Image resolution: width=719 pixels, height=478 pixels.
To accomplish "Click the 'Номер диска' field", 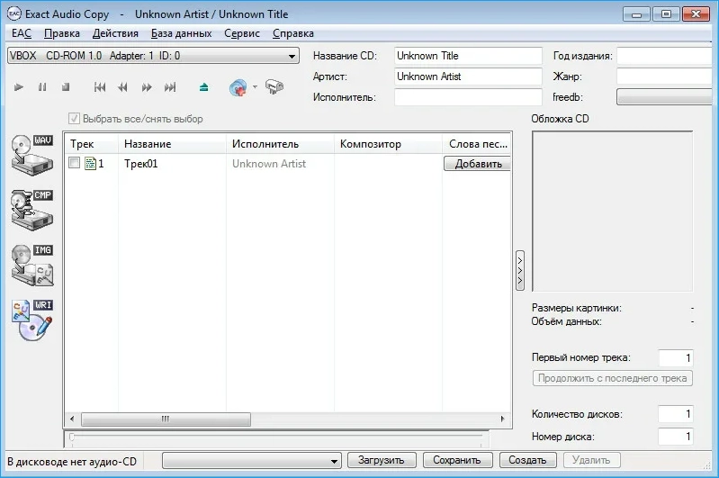I will [x=676, y=437].
